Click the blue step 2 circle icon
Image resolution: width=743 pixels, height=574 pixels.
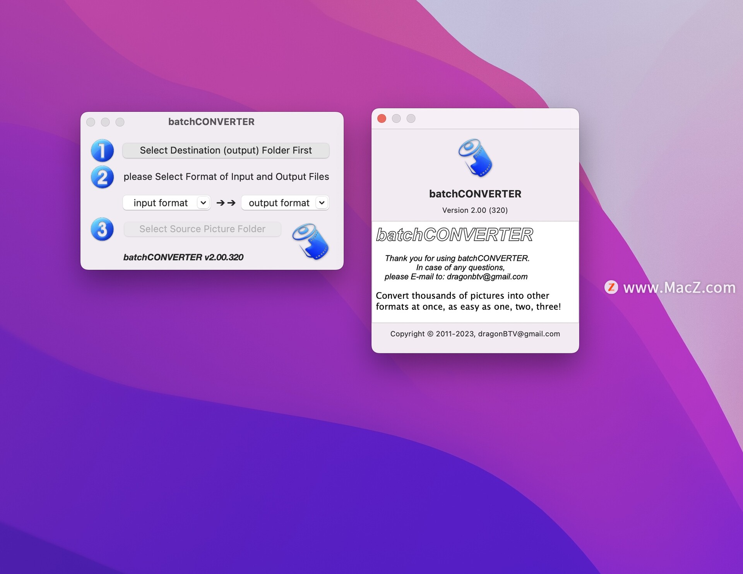[x=102, y=177]
